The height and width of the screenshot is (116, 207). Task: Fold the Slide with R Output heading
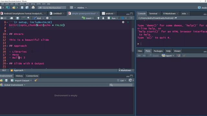7,63
